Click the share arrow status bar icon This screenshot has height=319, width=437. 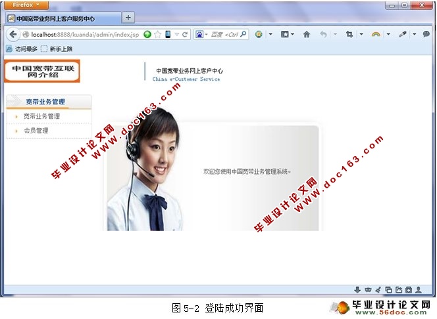(399, 290)
